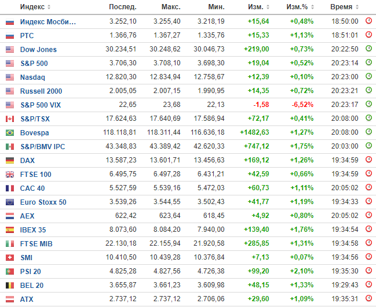The image size is (376, 307).
Task: Open the BEL 20 link
Action: pyautogui.click(x=32, y=286)
